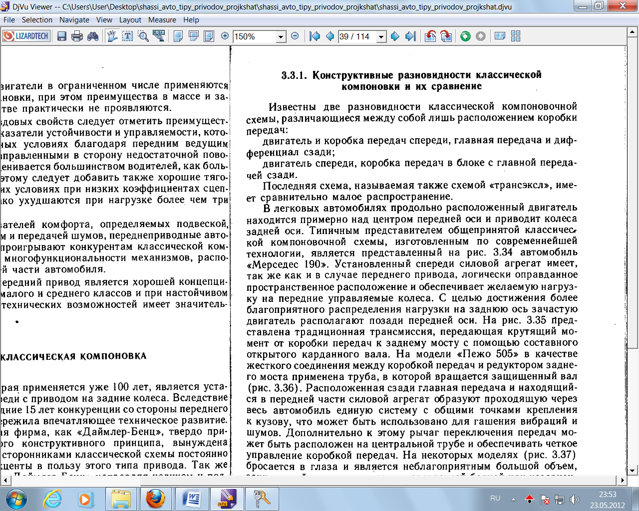Viewport: 639px width, 511px height.
Task: Open the volume speaker tray icon
Action: point(575,499)
